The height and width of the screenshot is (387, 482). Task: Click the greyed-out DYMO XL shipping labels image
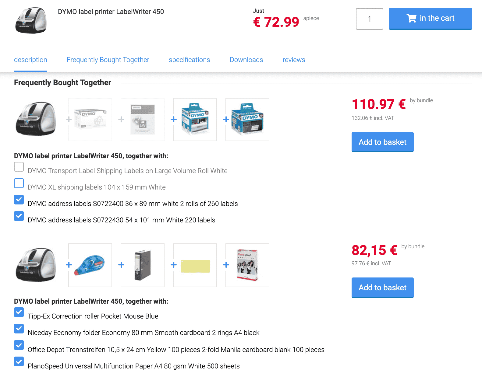143,120
